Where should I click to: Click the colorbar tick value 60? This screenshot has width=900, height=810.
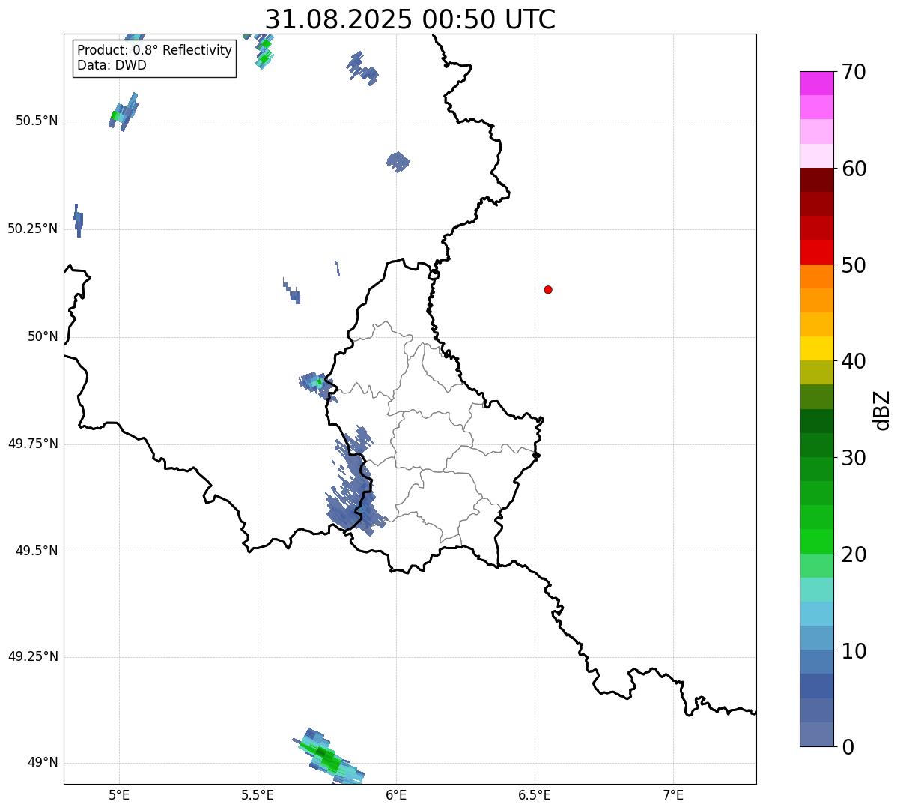coord(854,169)
